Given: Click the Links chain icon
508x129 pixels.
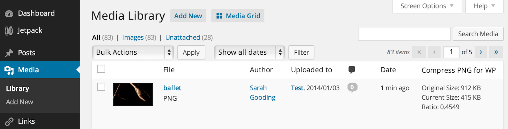Looking at the screenshot, I should 9,121.
